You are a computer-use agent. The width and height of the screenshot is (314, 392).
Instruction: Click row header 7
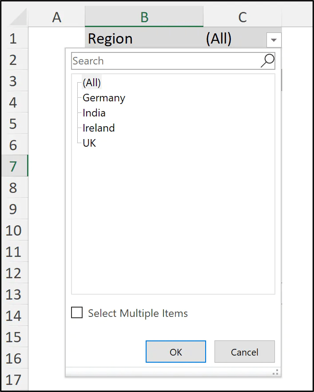(14, 166)
